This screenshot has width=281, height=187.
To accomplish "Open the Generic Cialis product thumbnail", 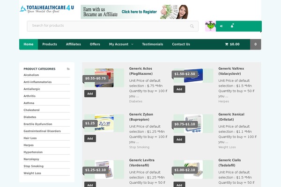I will pos(193,169).
